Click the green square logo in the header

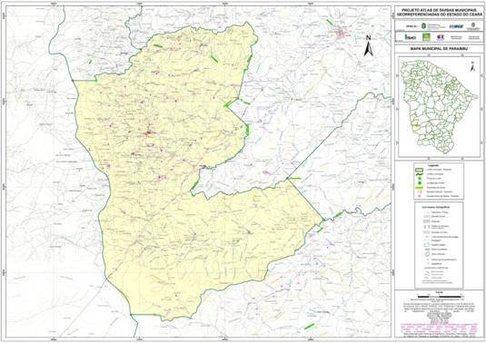coord(426,37)
